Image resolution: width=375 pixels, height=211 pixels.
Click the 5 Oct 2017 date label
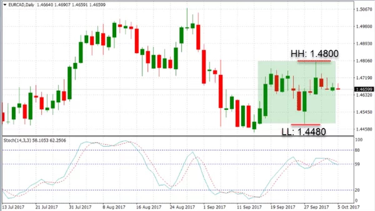click(x=349, y=207)
